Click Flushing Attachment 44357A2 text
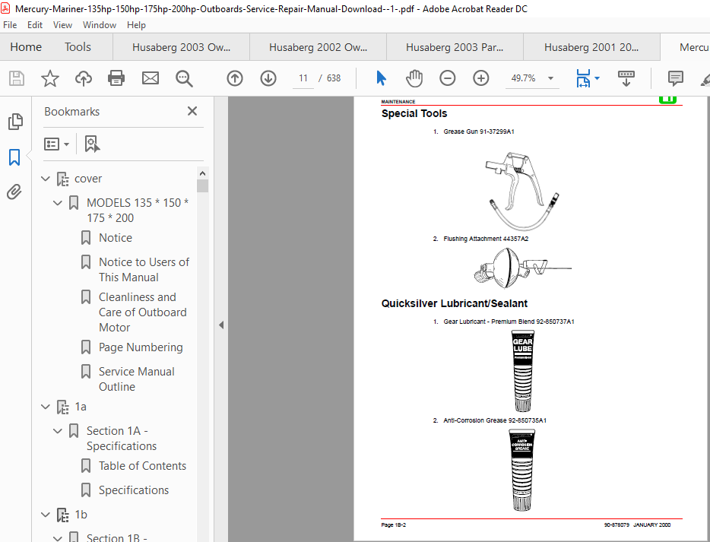The height and width of the screenshot is (542, 710). [486, 239]
